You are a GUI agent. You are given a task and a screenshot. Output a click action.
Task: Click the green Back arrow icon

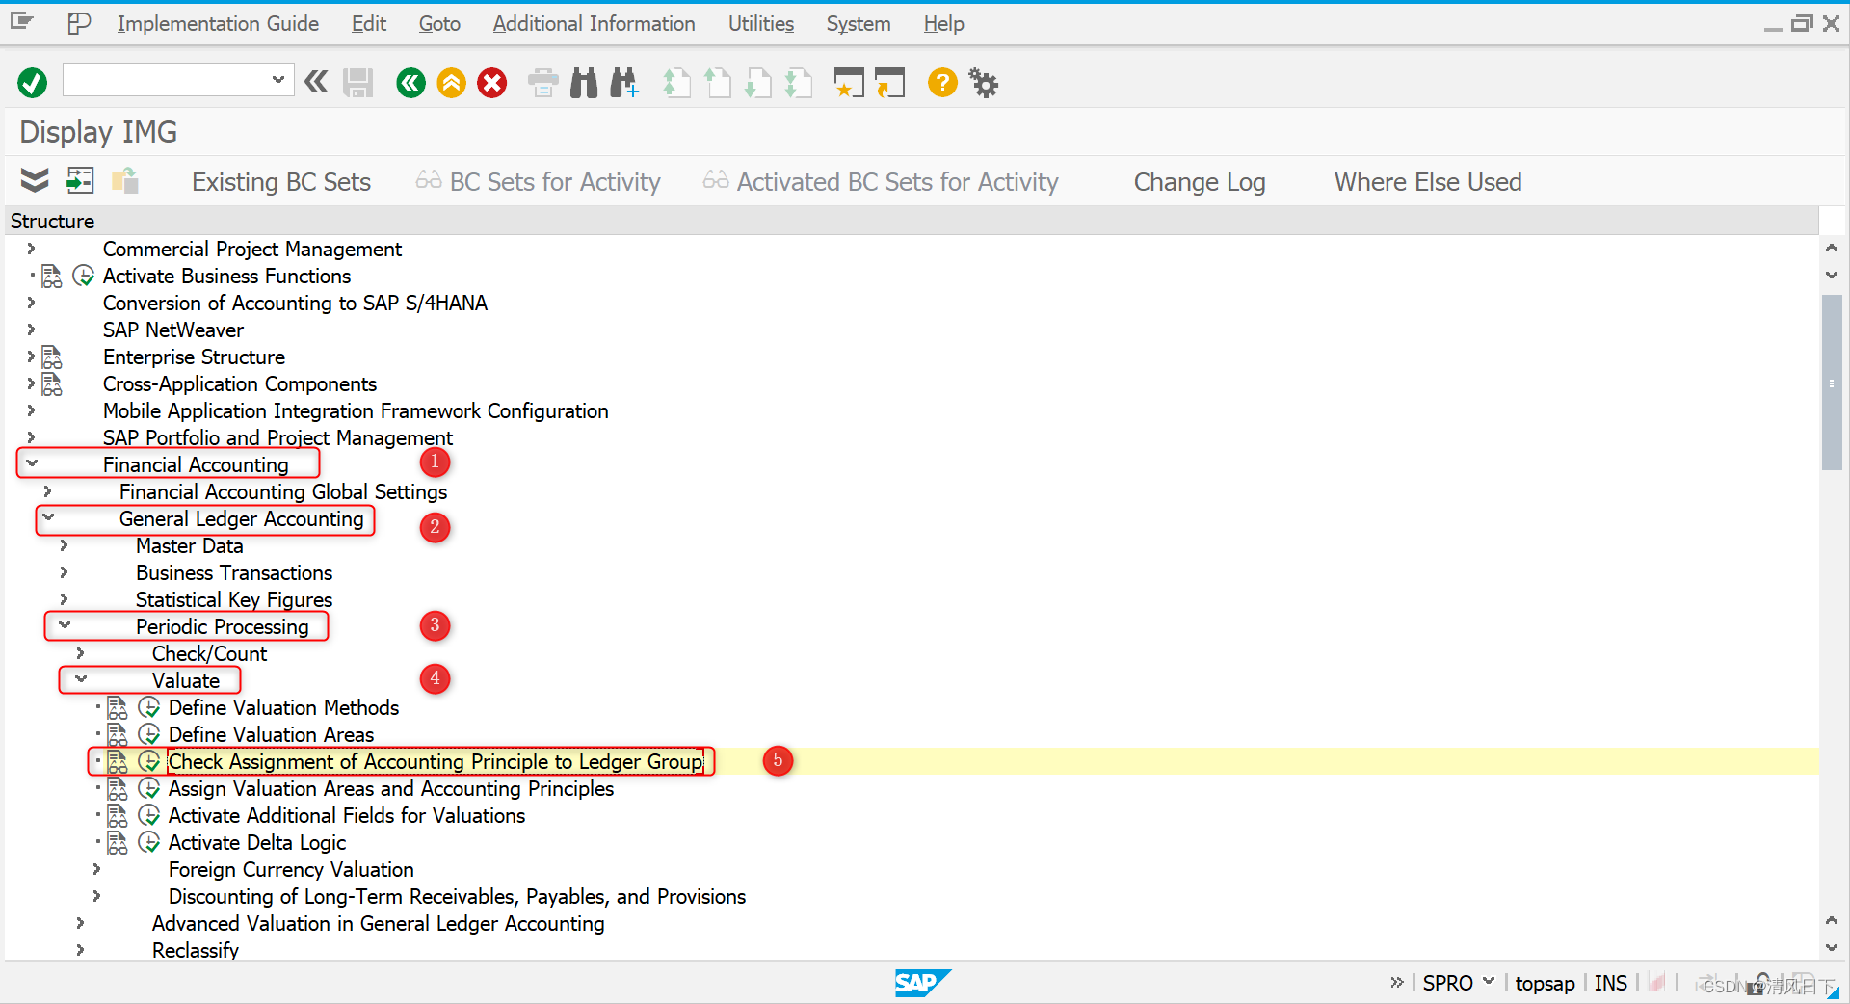[410, 83]
